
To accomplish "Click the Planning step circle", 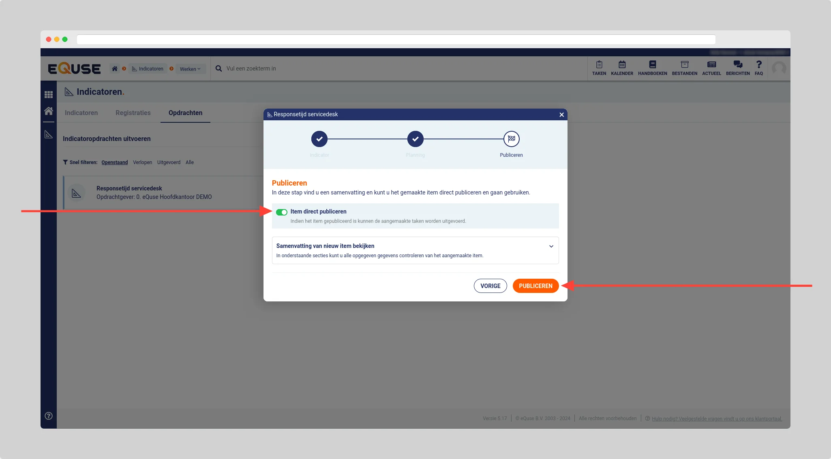I will pyautogui.click(x=415, y=139).
